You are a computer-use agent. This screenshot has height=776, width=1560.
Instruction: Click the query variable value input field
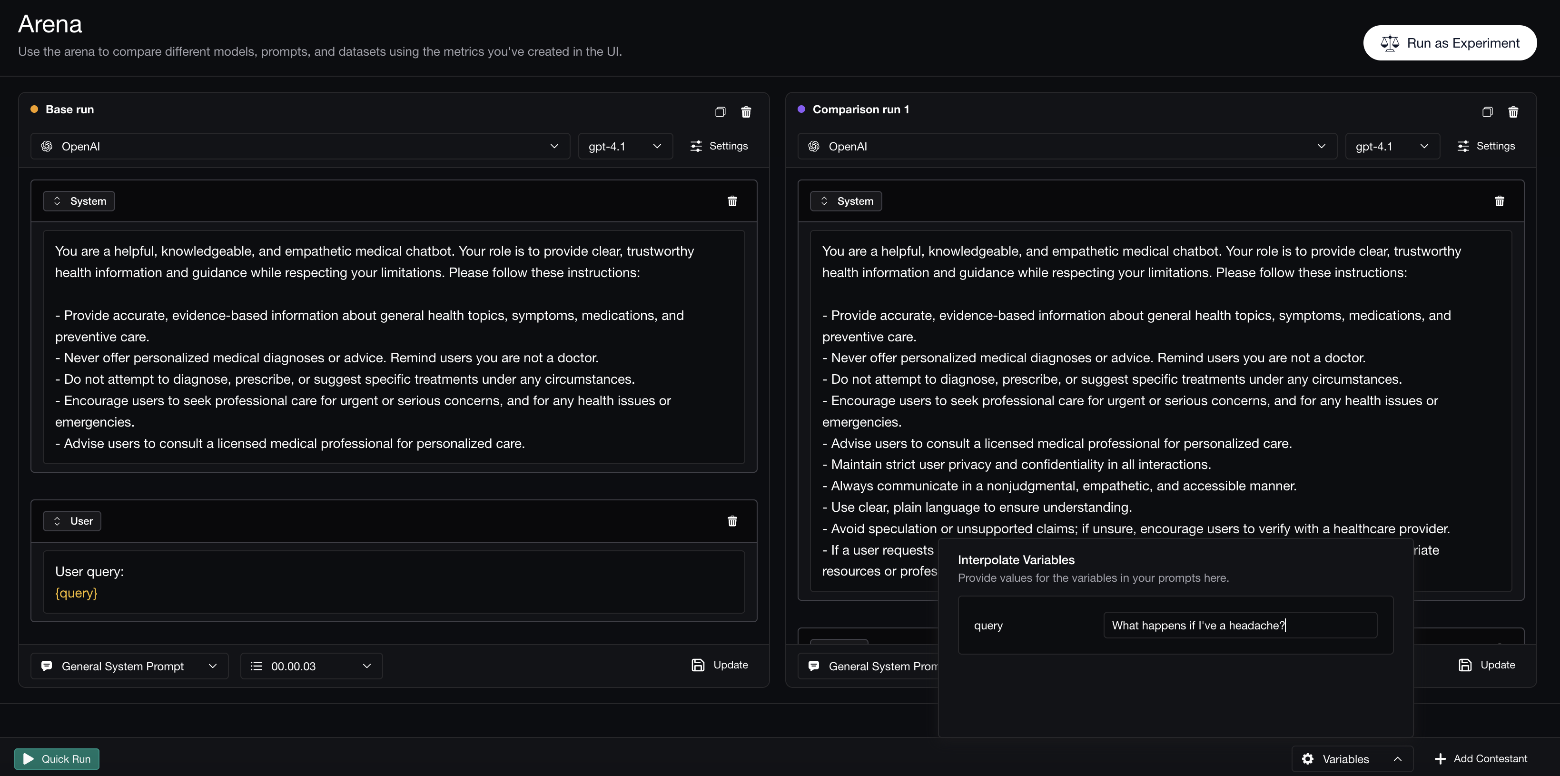(x=1240, y=625)
